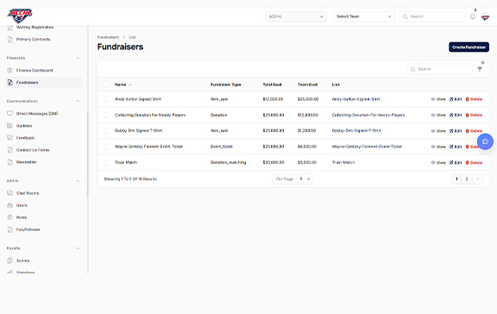Click the Fundraisers sidebar icon

tap(9, 82)
